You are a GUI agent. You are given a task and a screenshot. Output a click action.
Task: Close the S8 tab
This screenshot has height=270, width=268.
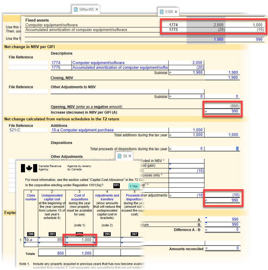130,156
